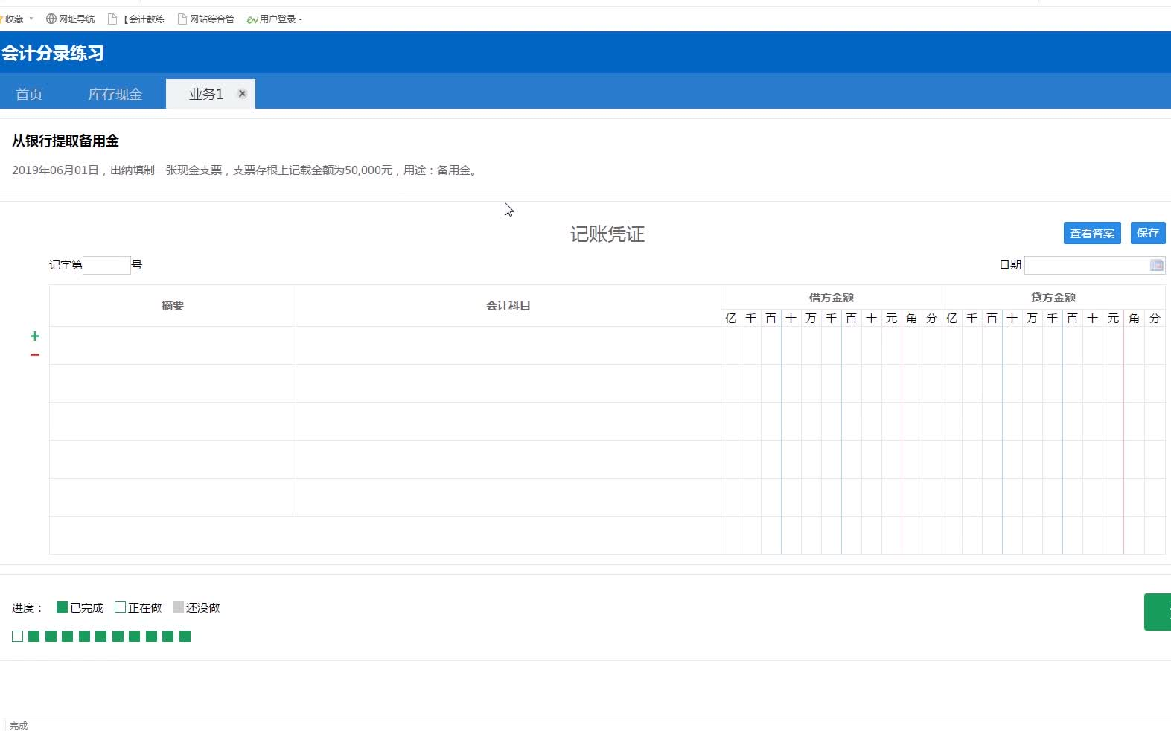Image resolution: width=1171 pixels, height=731 pixels.
Task: Click the second row 会计科目 cell
Action: pyautogui.click(x=508, y=383)
